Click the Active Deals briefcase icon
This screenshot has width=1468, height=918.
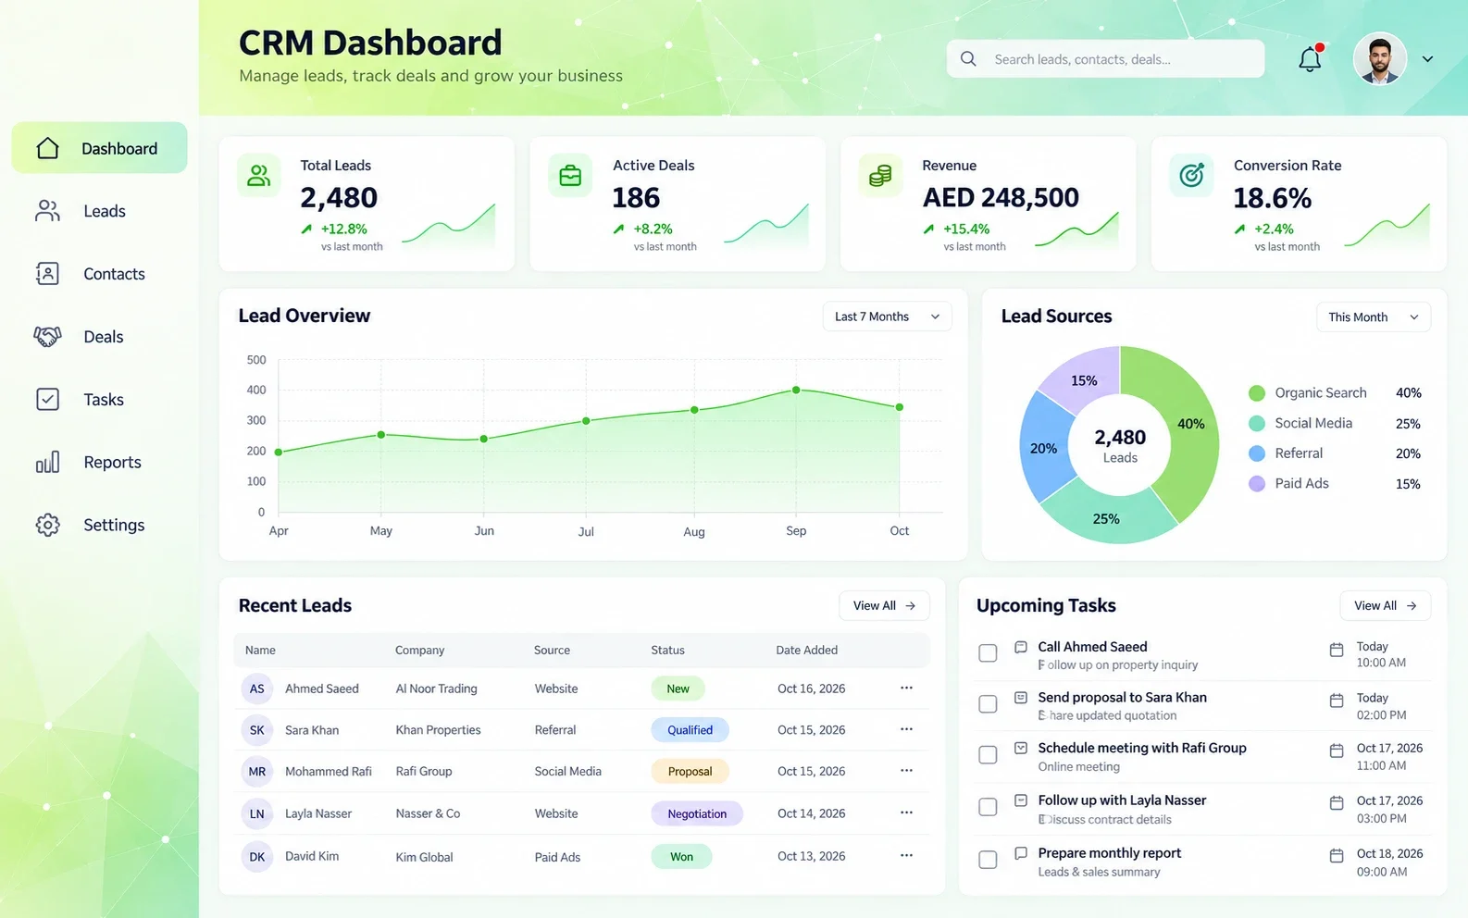[x=570, y=175]
